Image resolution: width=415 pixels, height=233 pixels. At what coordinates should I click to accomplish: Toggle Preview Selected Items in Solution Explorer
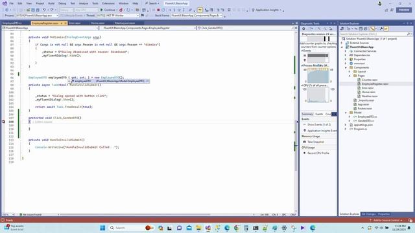(386, 28)
